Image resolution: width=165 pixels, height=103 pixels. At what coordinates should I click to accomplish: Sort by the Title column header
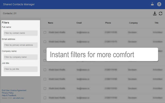coord(156,23)
